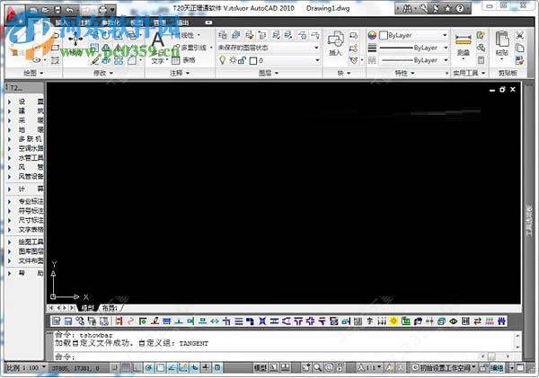Toggle lineweight display (+) in status bar
539x378 pixels.
206,368
